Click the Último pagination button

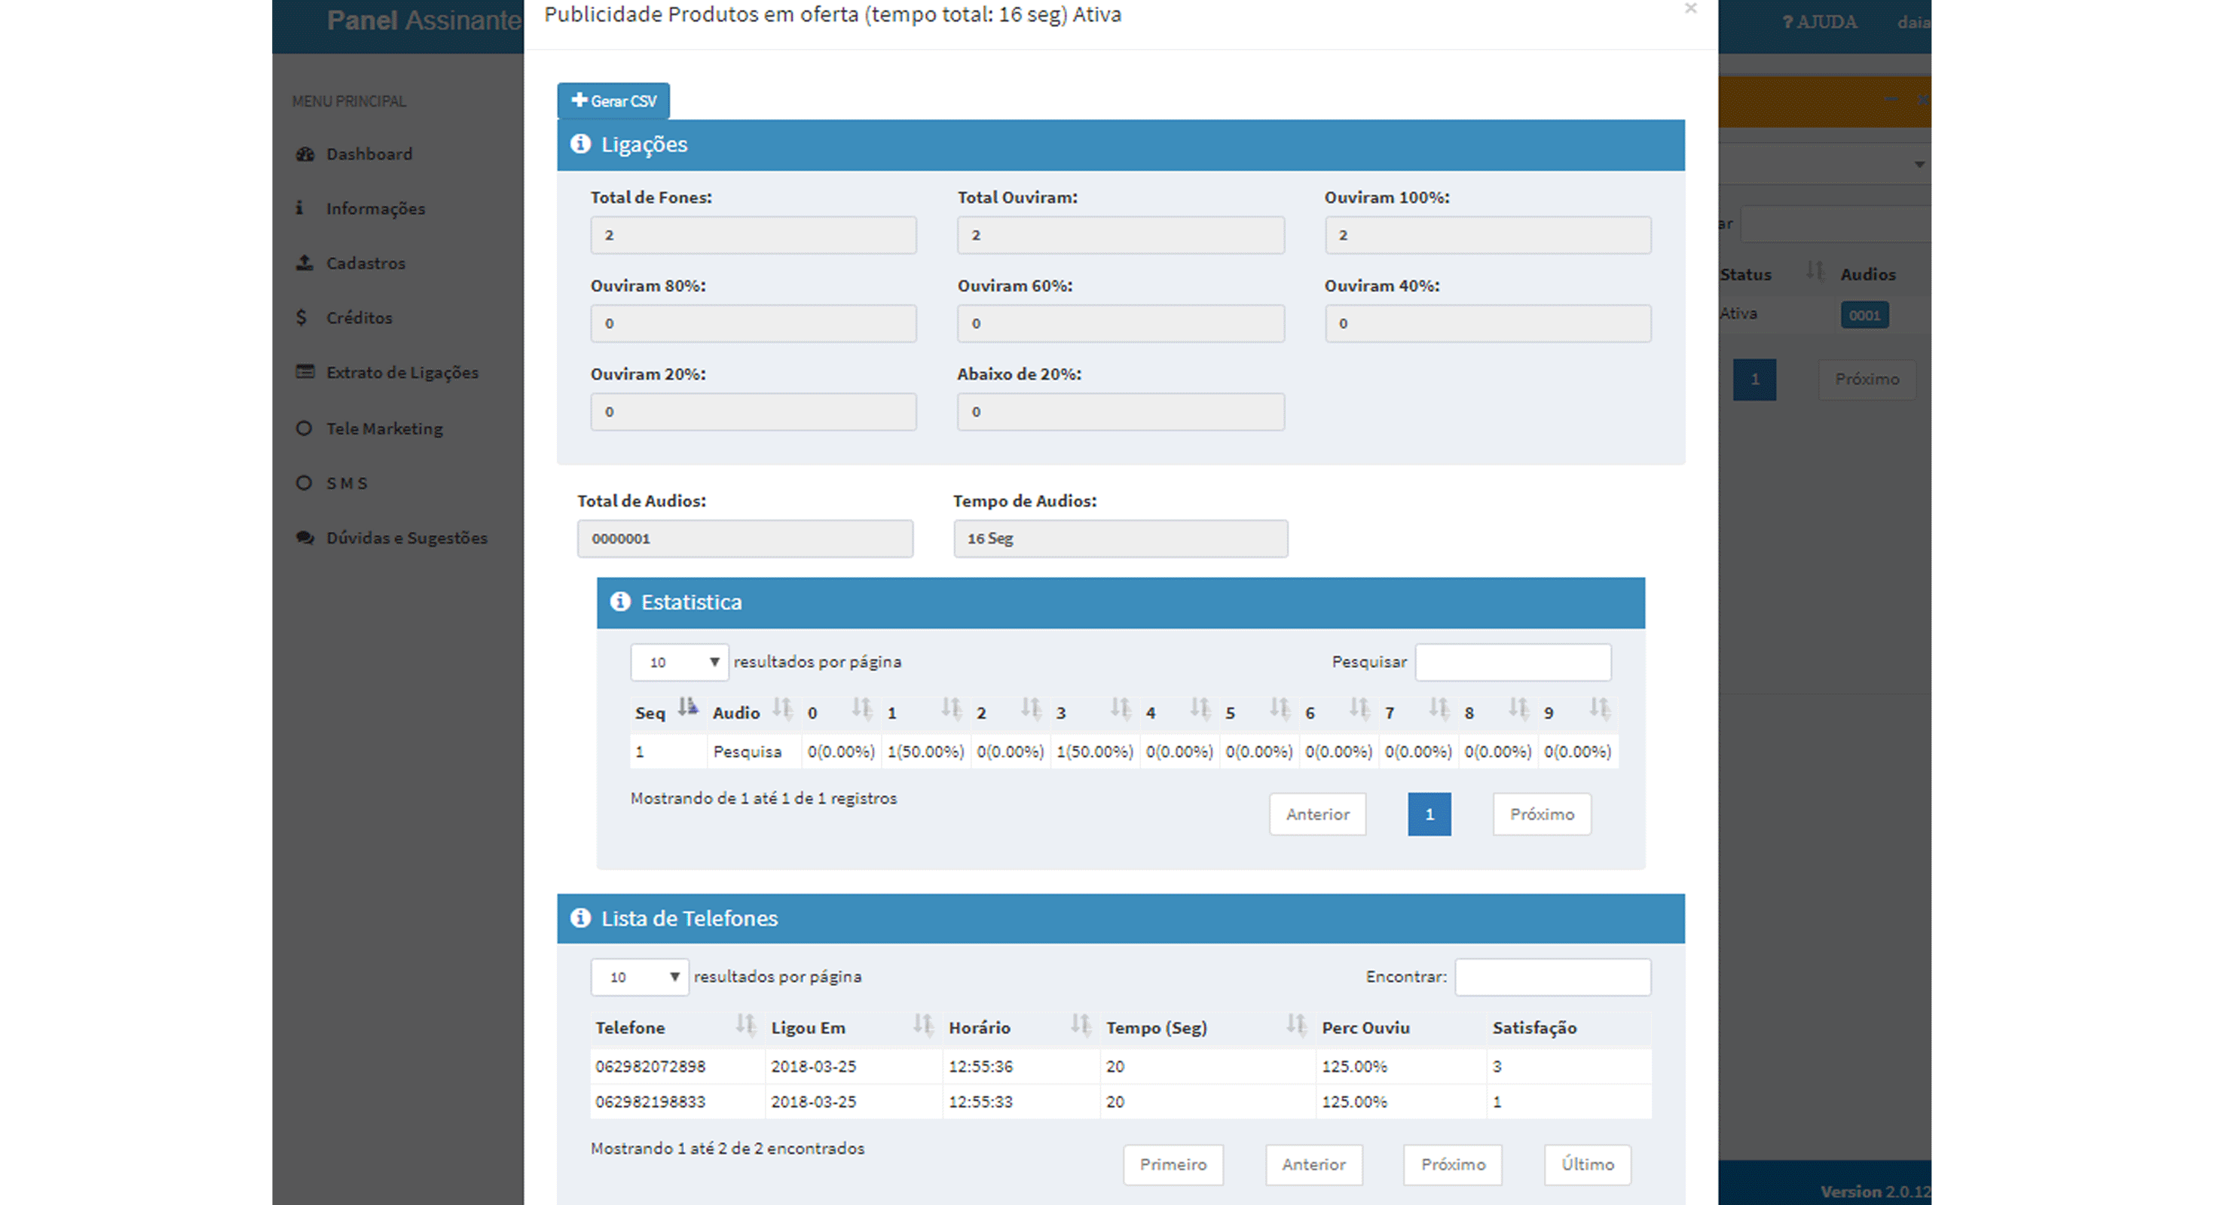pos(1588,1164)
